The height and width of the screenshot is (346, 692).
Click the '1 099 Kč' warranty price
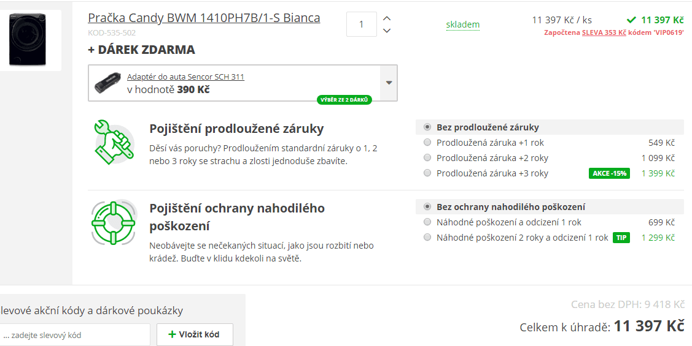coord(658,158)
